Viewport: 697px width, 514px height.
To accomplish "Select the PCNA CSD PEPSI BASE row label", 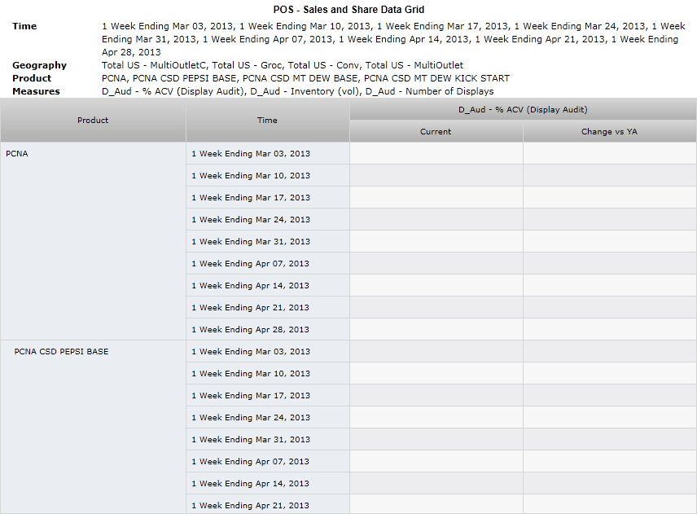I will (61, 352).
